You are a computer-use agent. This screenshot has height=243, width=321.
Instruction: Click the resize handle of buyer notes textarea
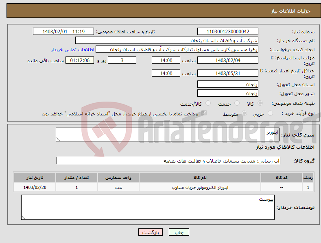[x=24, y=217]
